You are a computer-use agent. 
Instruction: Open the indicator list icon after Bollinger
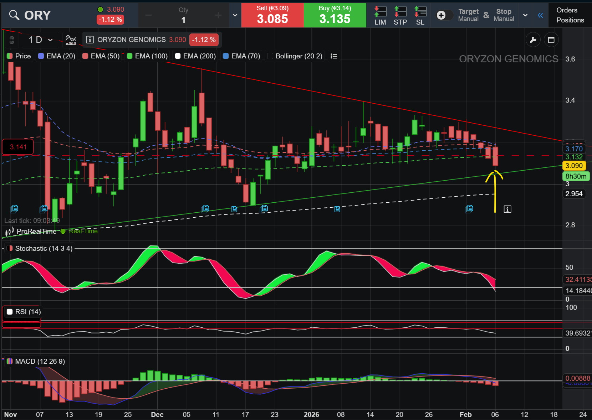[334, 56]
